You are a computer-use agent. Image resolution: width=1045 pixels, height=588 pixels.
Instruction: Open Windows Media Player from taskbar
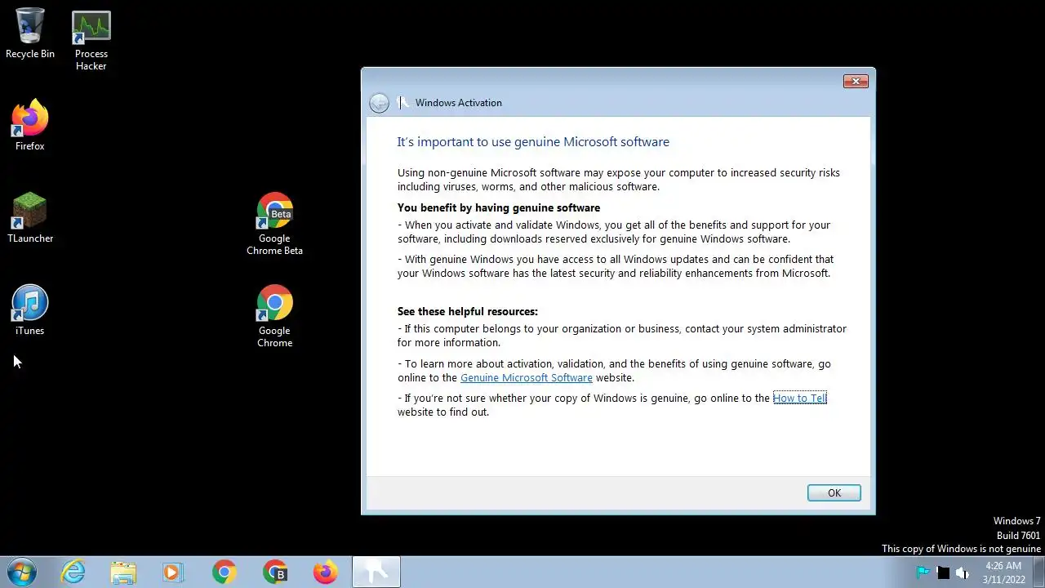(x=173, y=572)
